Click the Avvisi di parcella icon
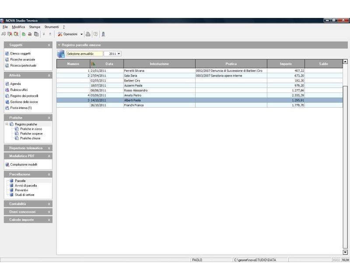350x280 pixels. tap(12, 185)
